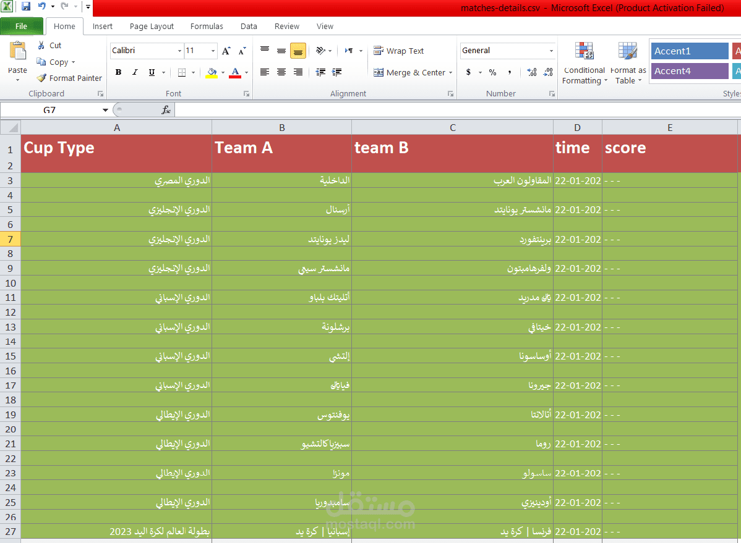Click Merge & Center button
The height and width of the screenshot is (543, 741).
pyautogui.click(x=409, y=72)
